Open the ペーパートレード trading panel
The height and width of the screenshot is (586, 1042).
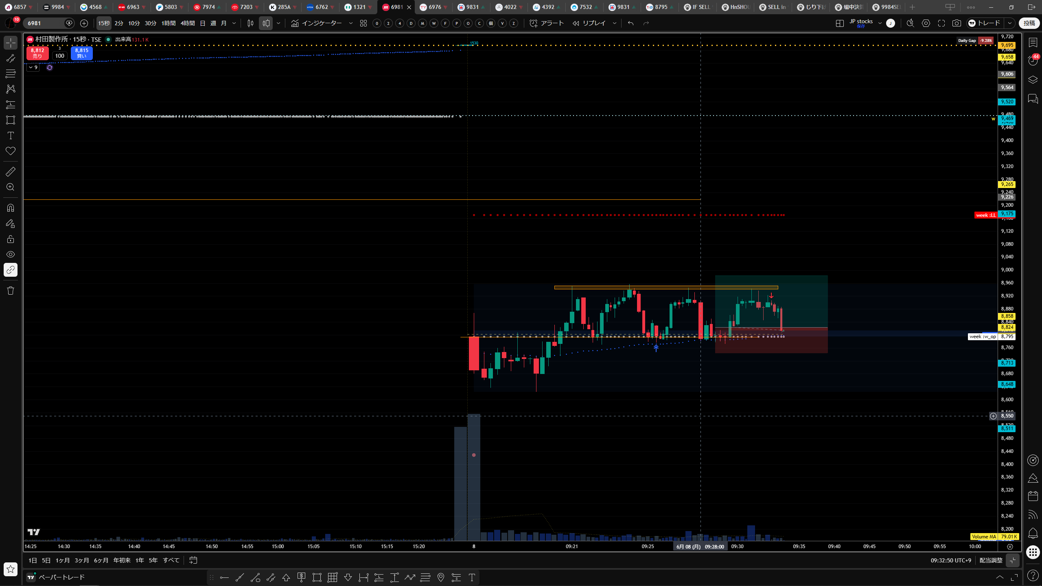click(57, 577)
